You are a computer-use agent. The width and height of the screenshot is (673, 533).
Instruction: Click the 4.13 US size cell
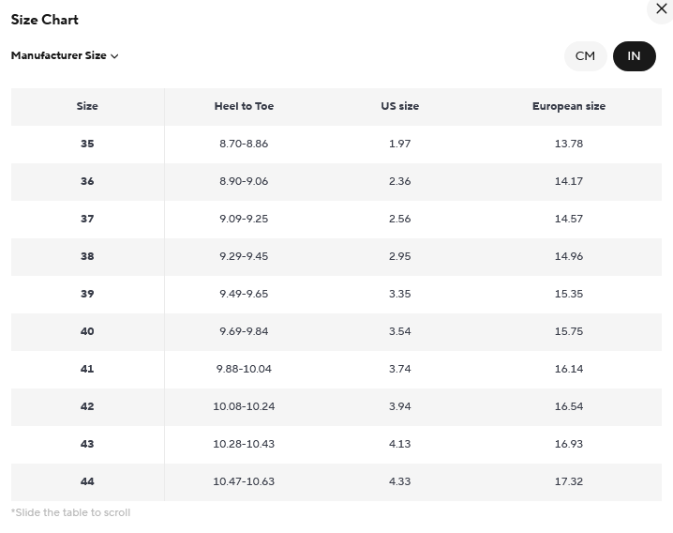[399, 444]
